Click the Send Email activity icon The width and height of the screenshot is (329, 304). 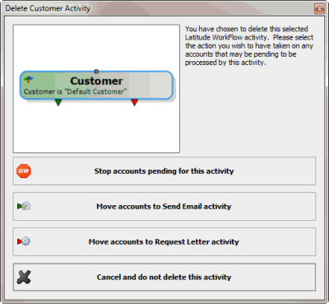tap(24, 206)
